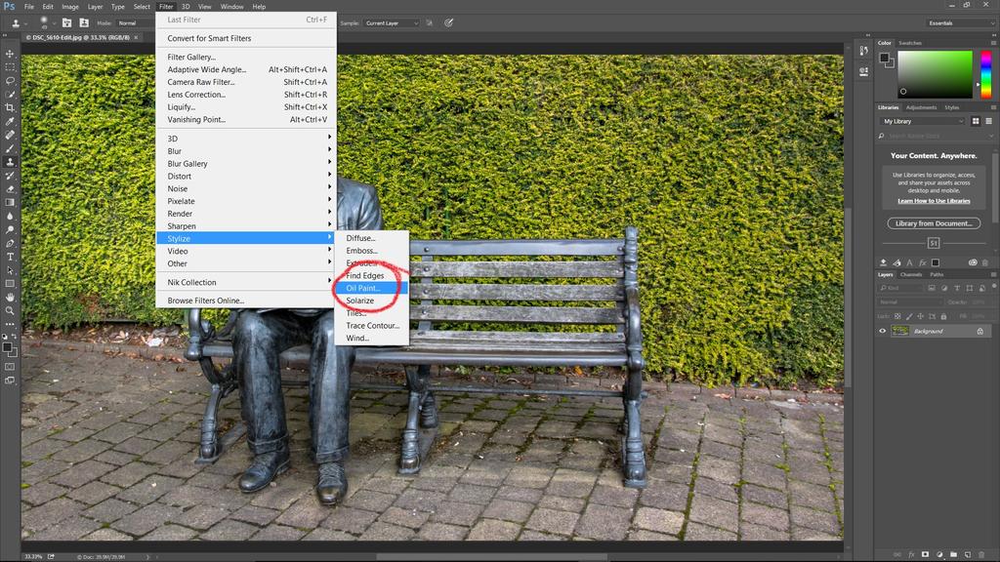This screenshot has width=1000, height=562.
Task: Select the Horizontal Type tool
Action: tap(10, 257)
